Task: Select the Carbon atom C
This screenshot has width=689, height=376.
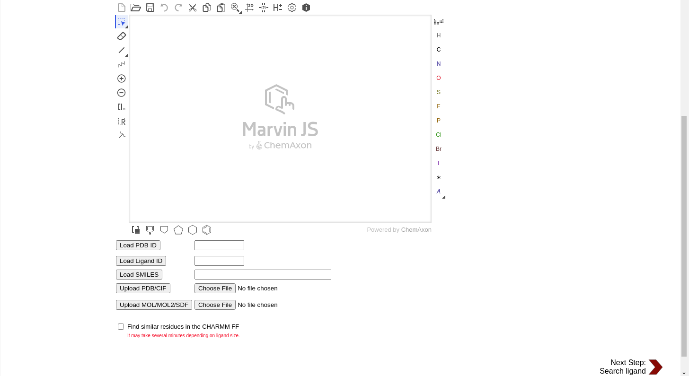Action: 439,50
